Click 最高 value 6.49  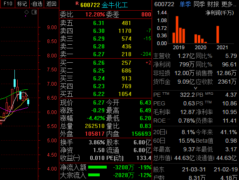145,110
